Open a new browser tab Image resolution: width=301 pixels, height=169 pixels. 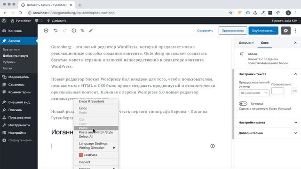point(80,5)
